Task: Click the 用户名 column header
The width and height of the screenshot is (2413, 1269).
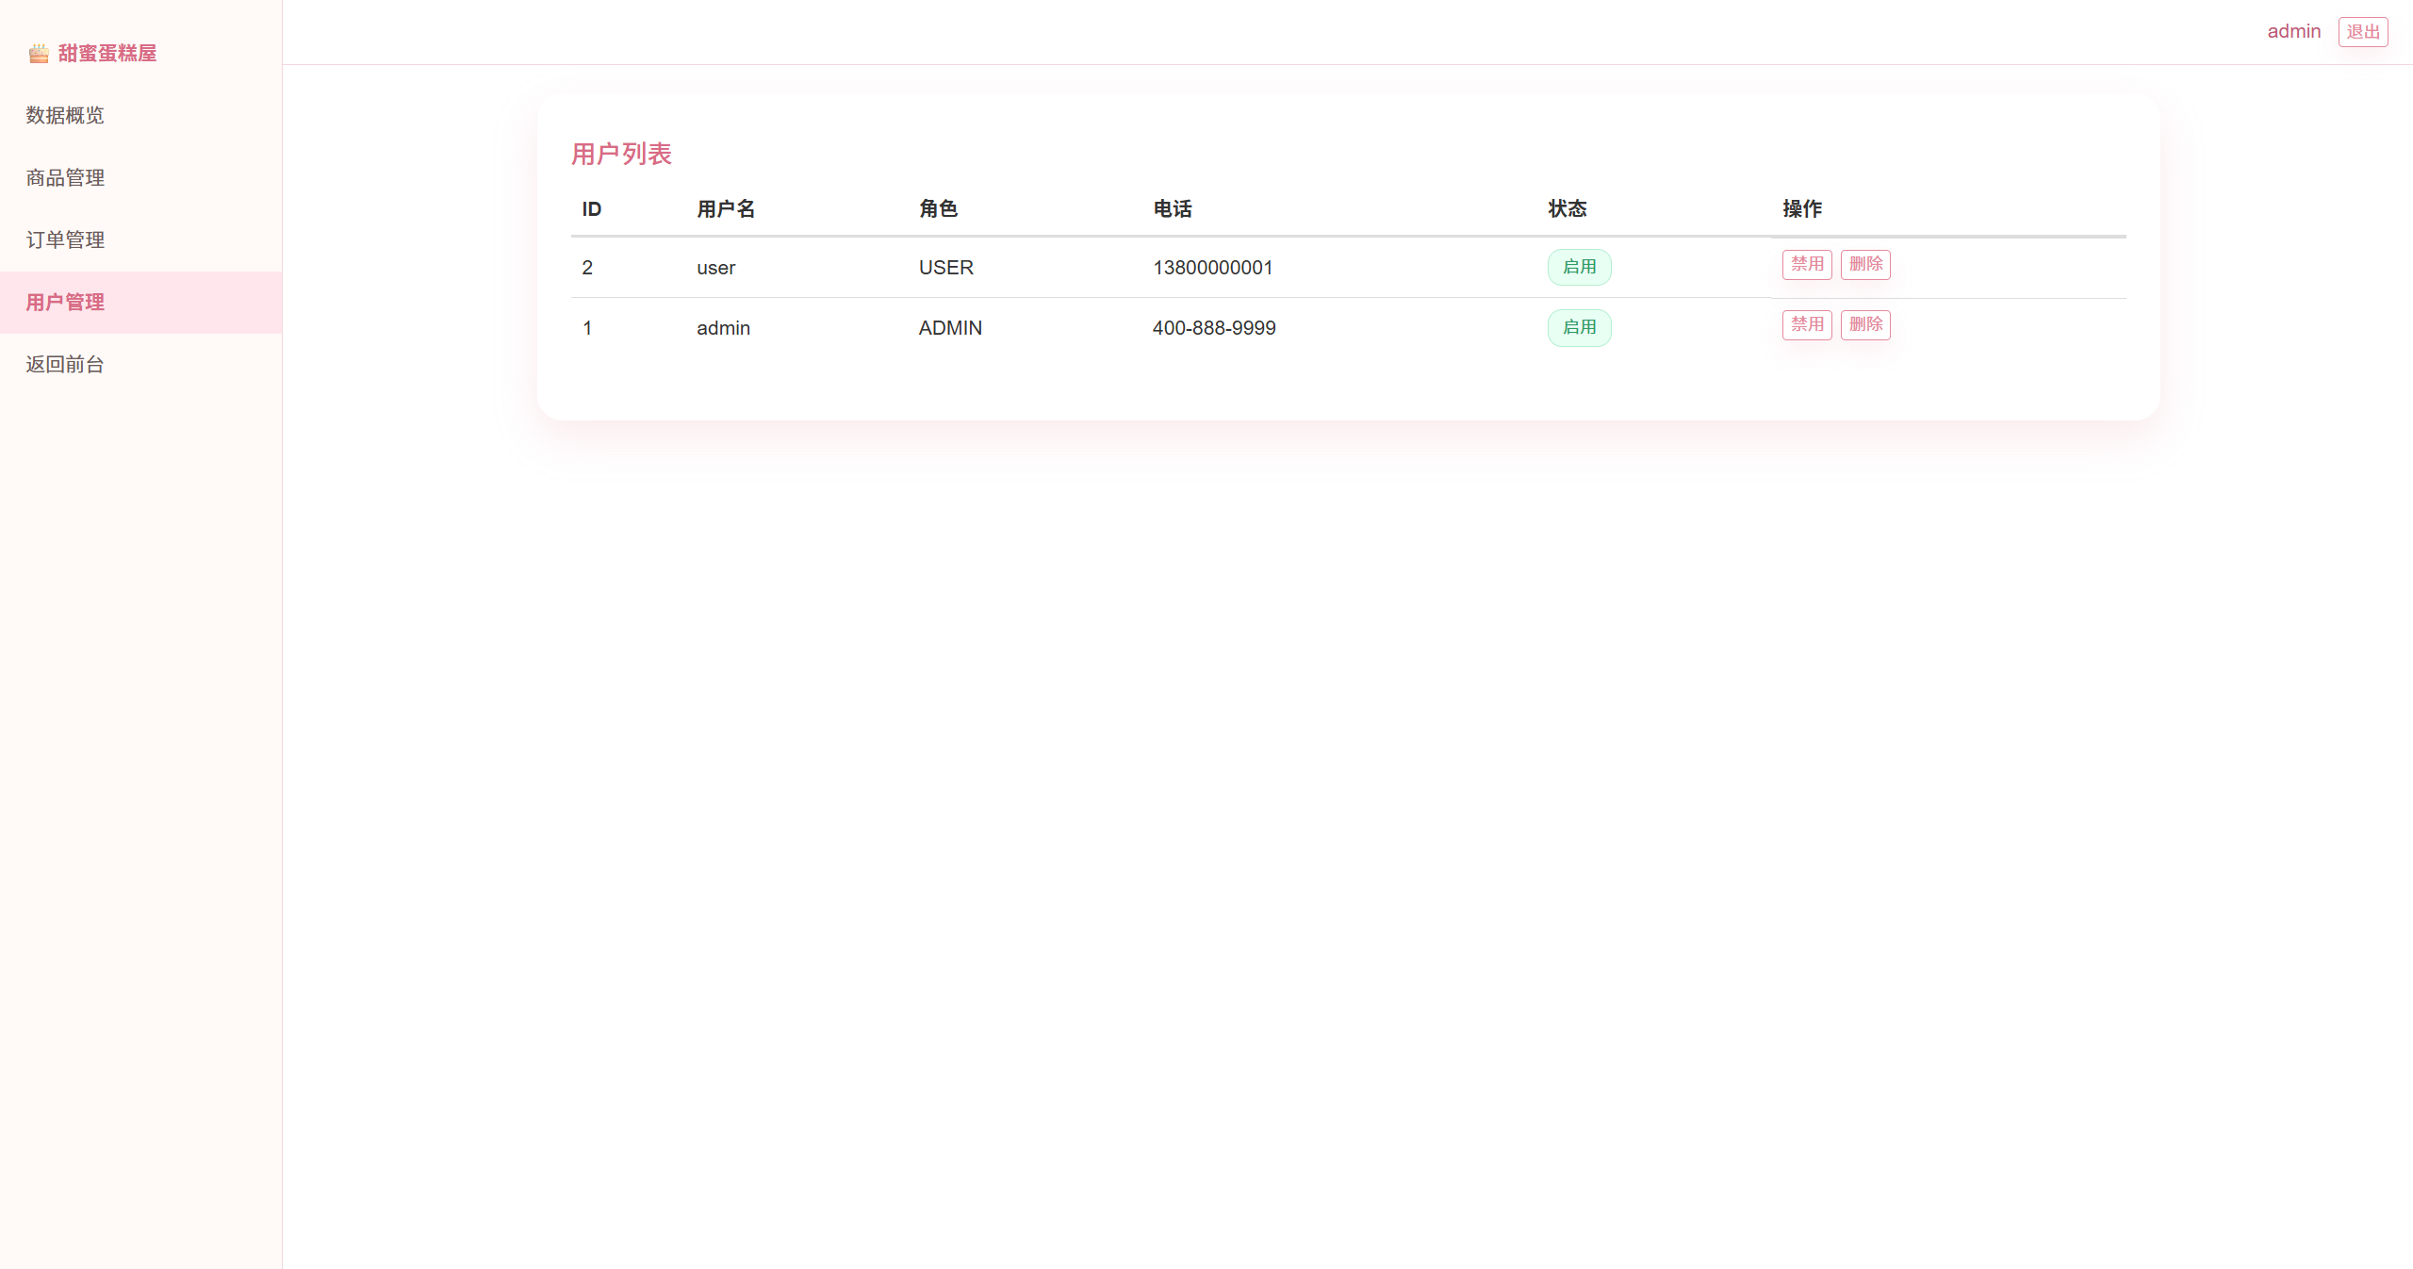Action: (x=726, y=209)
